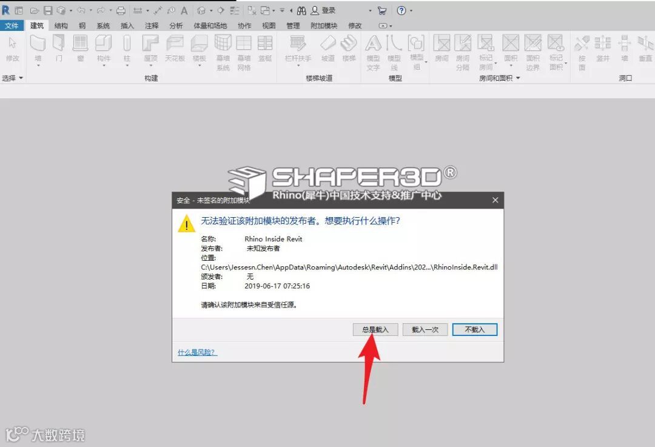Expand the 房间和面积 panel dropdown
Image resolution: width=655 pixels, height=447 pixels.
click(518, 78)
